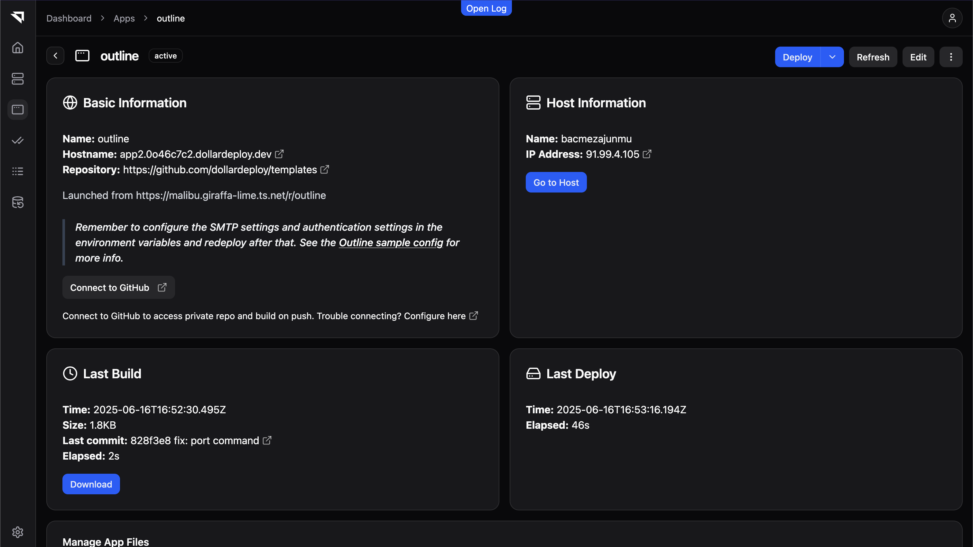Click the drive icon in Last Deploy
Viewport: 973px width, 547px height.
(x=533, y=373)
